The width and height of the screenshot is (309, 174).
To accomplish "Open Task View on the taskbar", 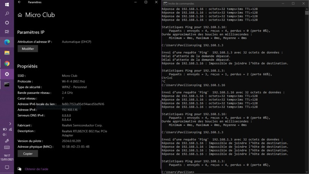I will [7, 31].
